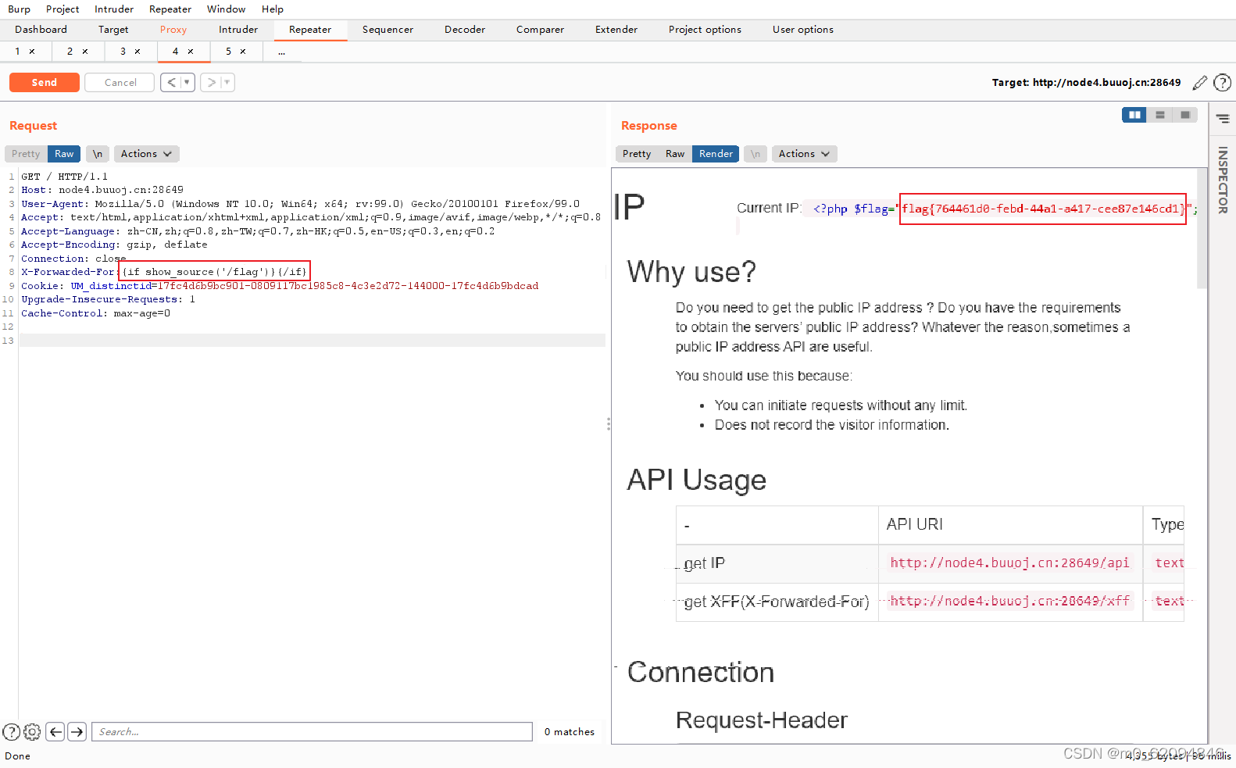Open new repeater tab via ellipsis

(x=281, y=52)
